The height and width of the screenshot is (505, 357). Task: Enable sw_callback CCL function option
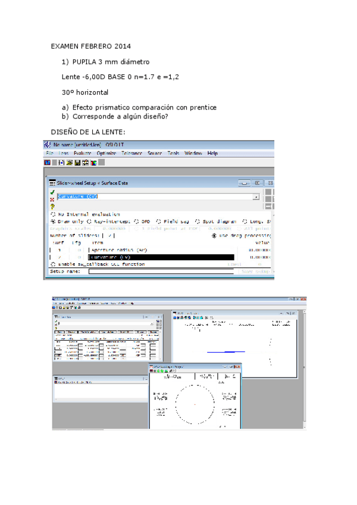(53, 264)
